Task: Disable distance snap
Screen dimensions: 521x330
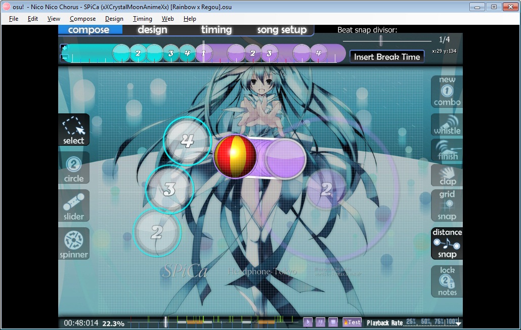Action: pyautogui.click(x=447, y=243)
